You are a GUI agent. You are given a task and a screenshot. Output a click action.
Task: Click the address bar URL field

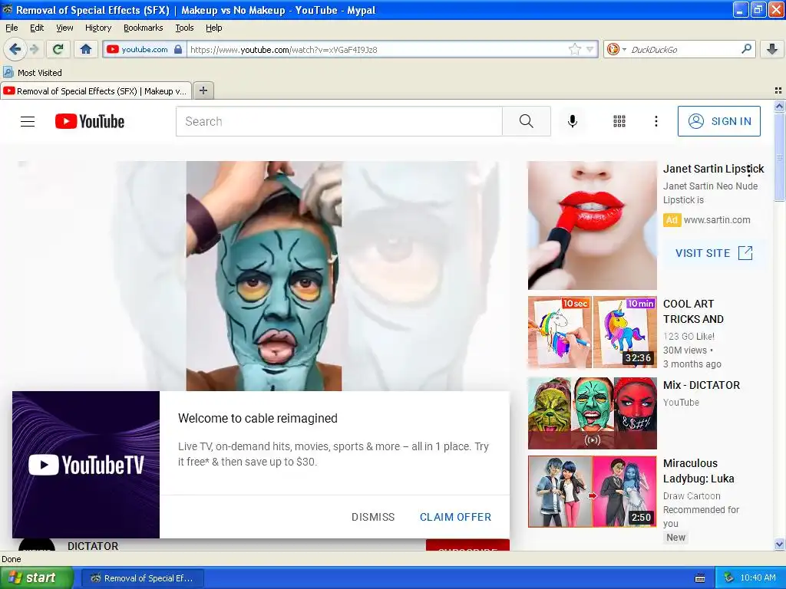pyautogui.click(x=377, y=49)
